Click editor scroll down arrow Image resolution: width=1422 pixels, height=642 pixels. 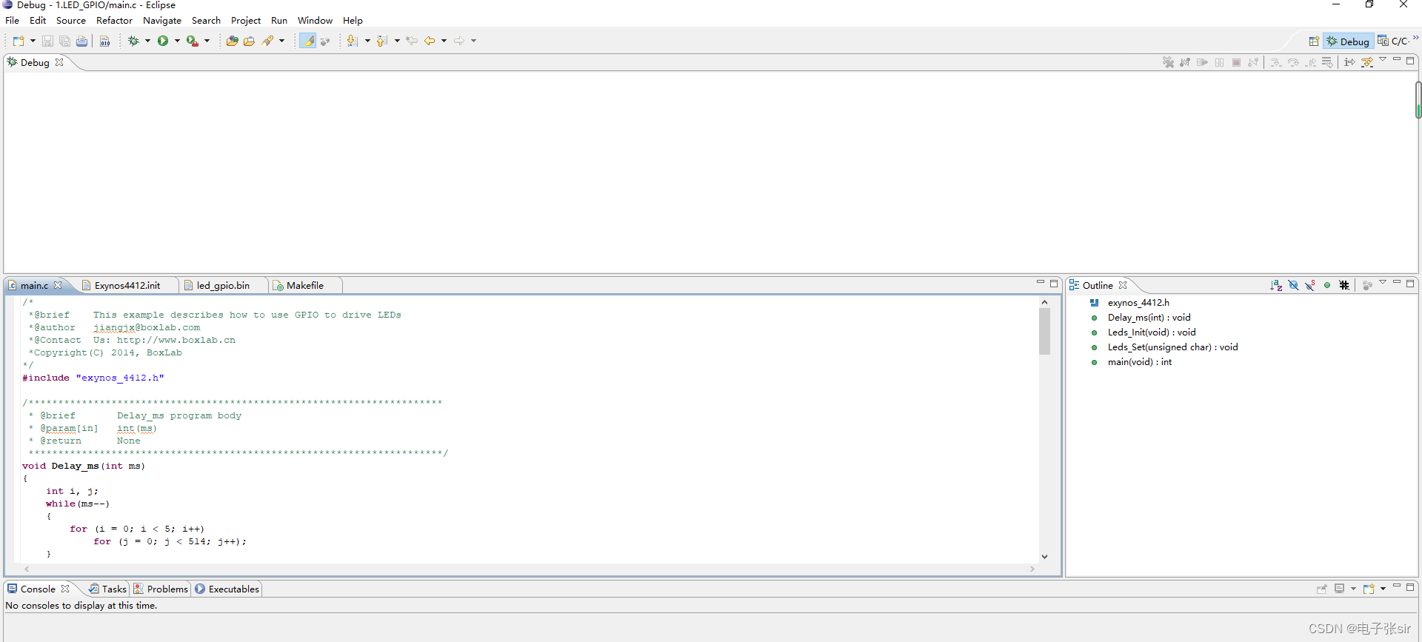point(1044,556)
